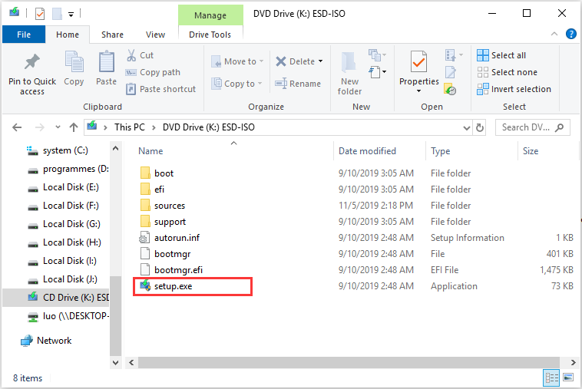Click Select all in the ribbon
The height and width of the screenshot is (389, 582).
pos(501,55)
